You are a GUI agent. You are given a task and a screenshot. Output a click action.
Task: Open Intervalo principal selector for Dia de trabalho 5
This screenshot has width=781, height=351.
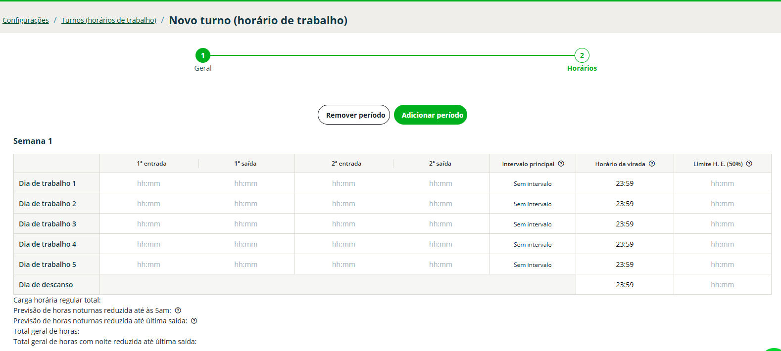(x=533, y=264)
